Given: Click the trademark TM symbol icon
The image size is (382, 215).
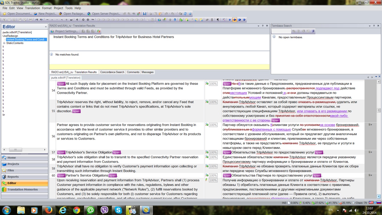Looking at the screenshot, I should [93, 20].
